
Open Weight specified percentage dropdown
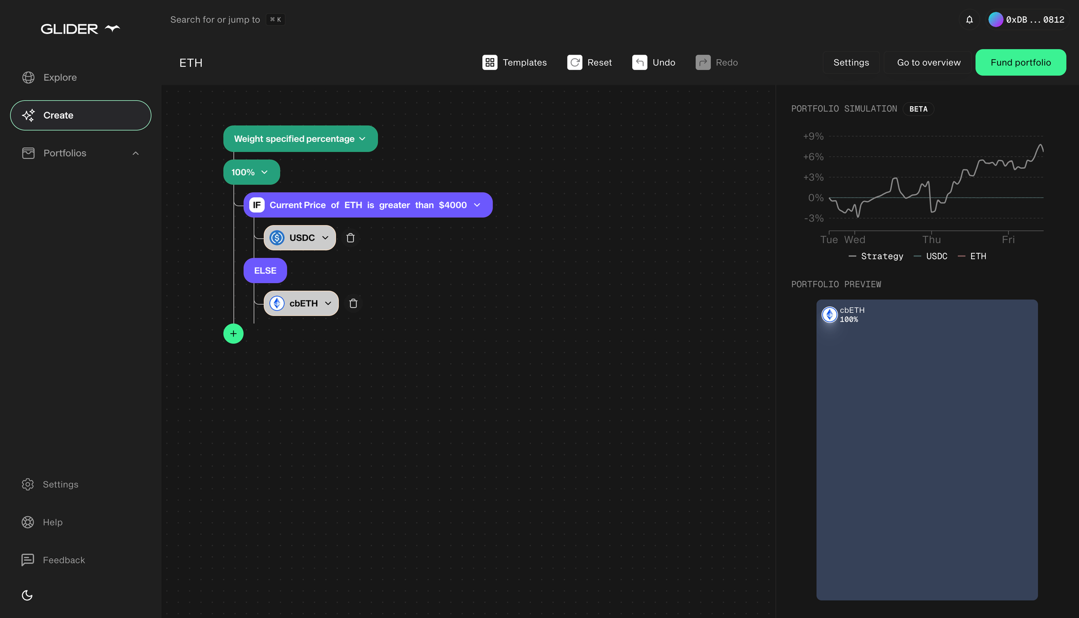click(x=300, y=139)
